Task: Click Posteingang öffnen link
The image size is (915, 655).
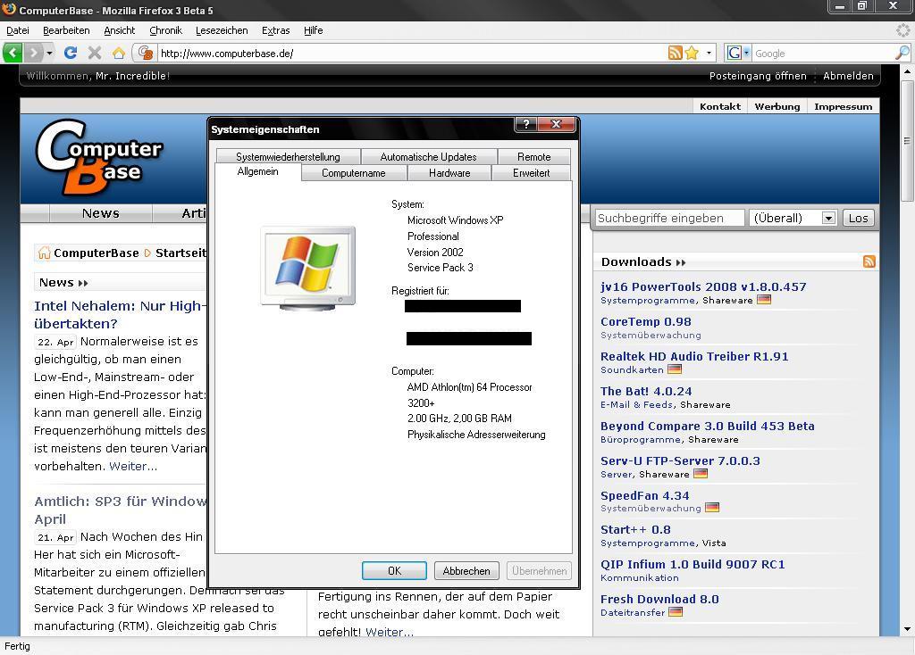Action: point(758,76)
